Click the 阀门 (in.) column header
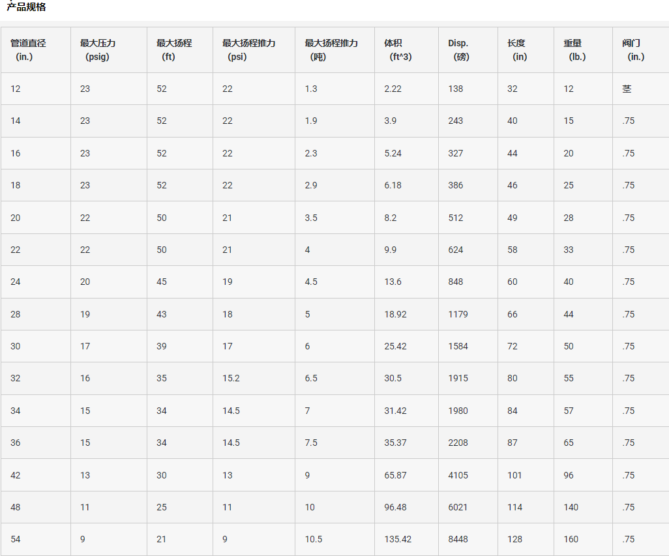This screenshot has height=556, width=669. click(x=641, y=50)
